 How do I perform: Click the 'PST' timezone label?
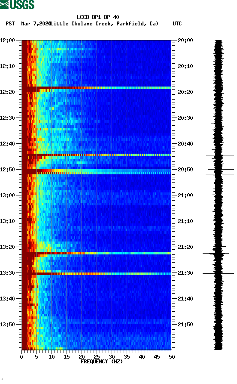point(10,24)
